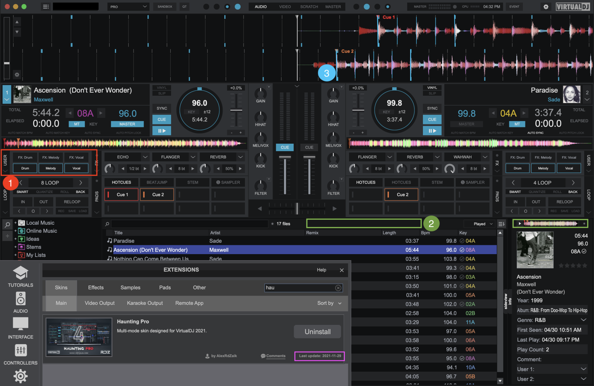Open the PRO skin layout dropdown
Screen dimensions: 594x386
(129, 6)
